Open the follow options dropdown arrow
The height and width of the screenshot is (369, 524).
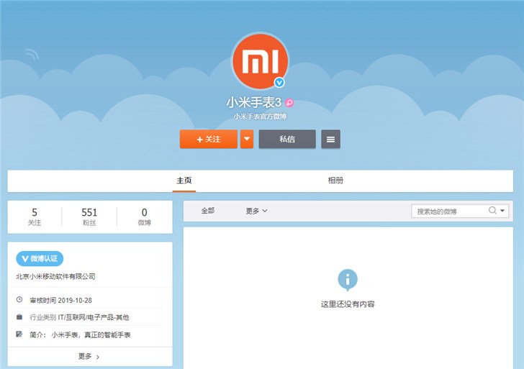pos(247,139)
